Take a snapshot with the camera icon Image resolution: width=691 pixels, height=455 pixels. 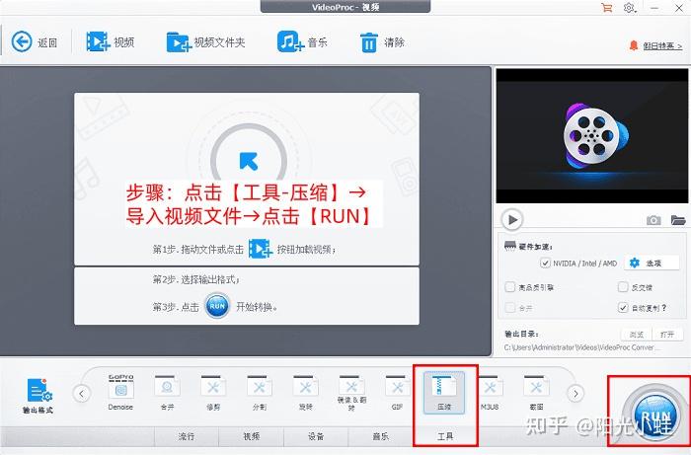pyautogui.click(x=653, y=219)
